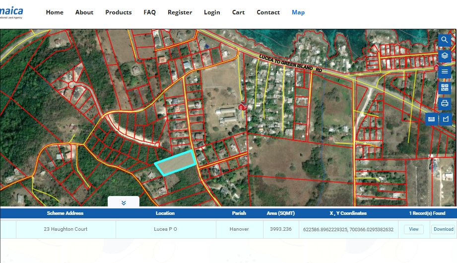Open the Cart page
This screenshot has height=263, width=457.
(x=238, y=12)
